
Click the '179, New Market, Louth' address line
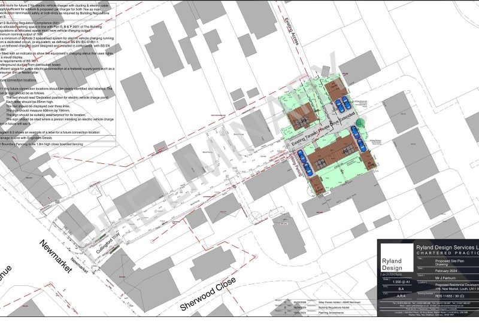coord(457,289)
